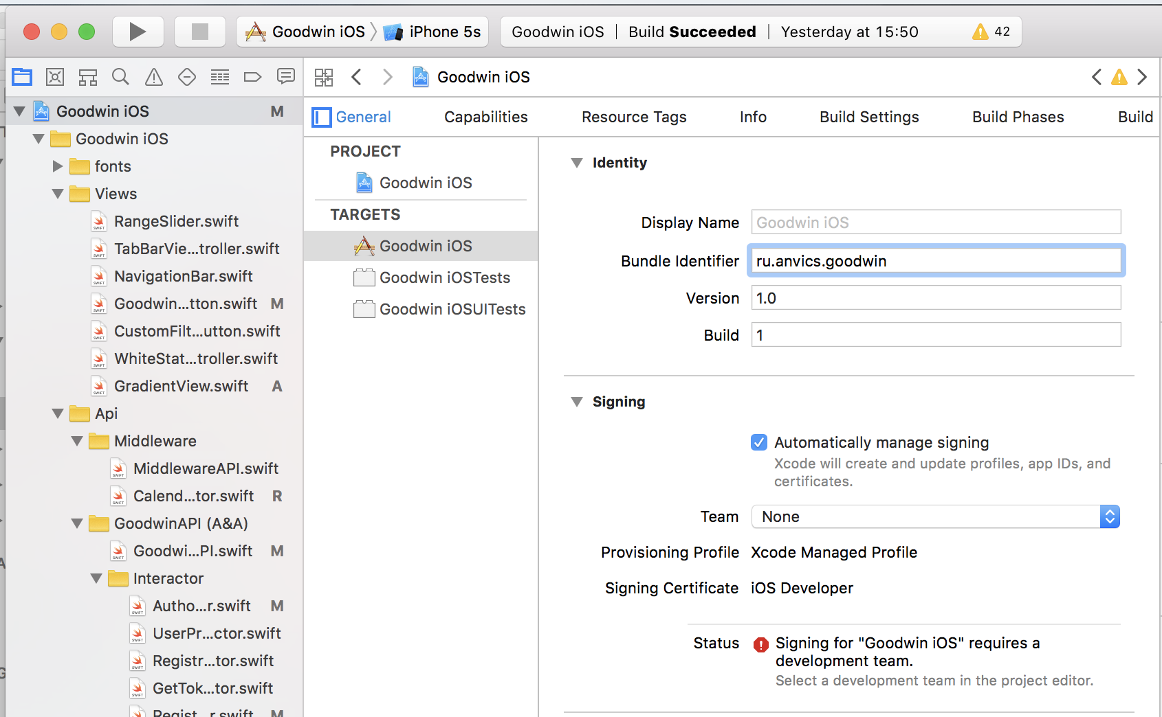
Task: Open the Project navigator folder icon
Action: click(22, 77)
